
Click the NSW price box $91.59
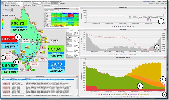point(56,49)
